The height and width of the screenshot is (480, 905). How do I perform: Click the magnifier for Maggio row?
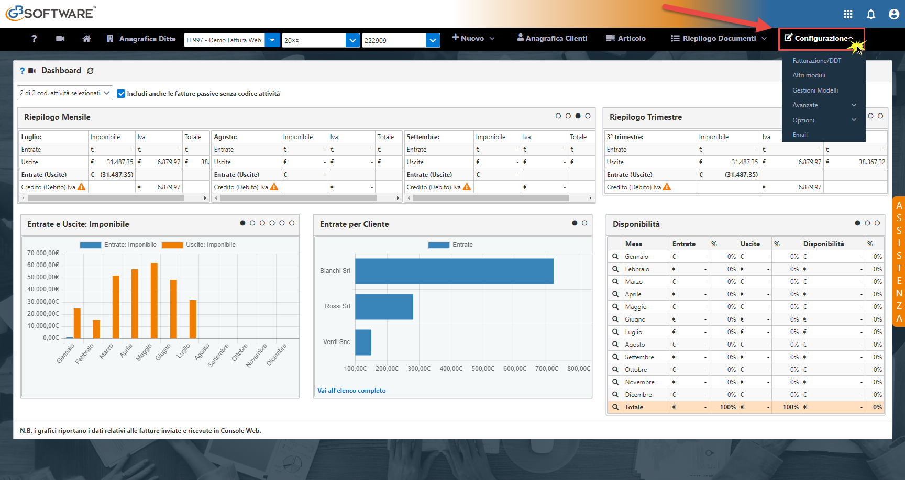point(615,306)
